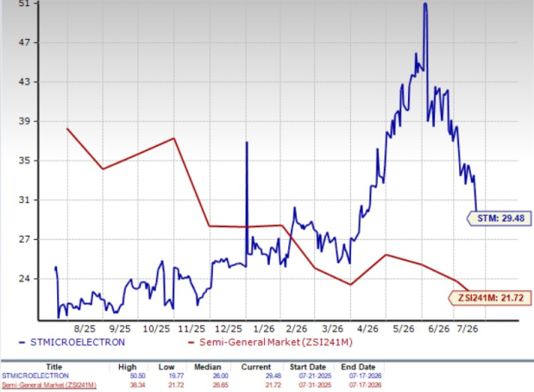
Task: Click the 47 y-axis label
Action: 24,42
